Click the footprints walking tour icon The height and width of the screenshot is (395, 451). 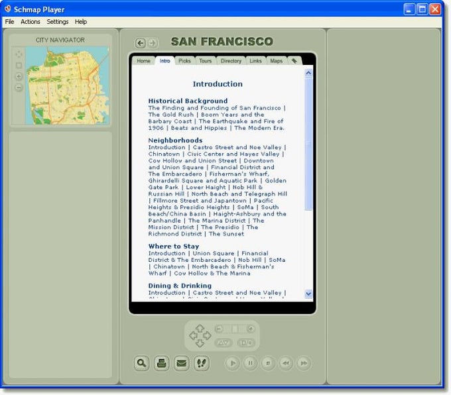[x=202, y=363]
